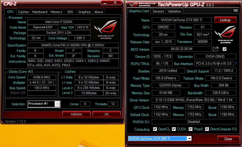Click the Threads value 12
The height and width of the screenshot is (147, 242).
click(x=113, y=104)
